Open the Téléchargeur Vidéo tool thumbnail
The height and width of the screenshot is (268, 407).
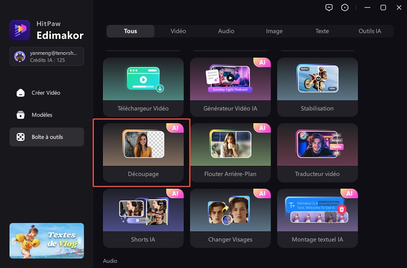point(143,79)
